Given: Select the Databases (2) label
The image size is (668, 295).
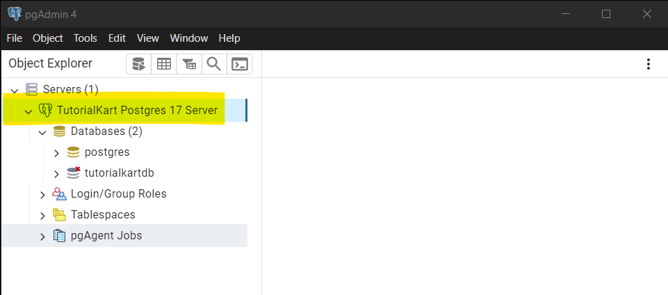Looking at the screenshot, I should pyautogui.click(x=106, y=131).
